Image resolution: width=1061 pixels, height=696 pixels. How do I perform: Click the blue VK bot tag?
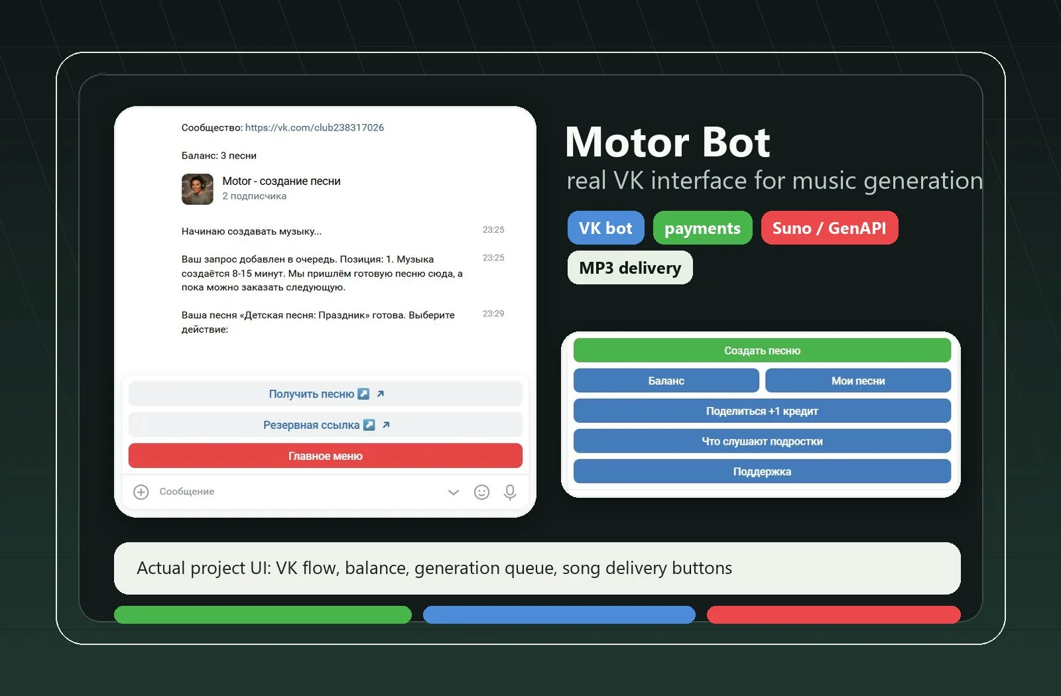click(605, 228)
